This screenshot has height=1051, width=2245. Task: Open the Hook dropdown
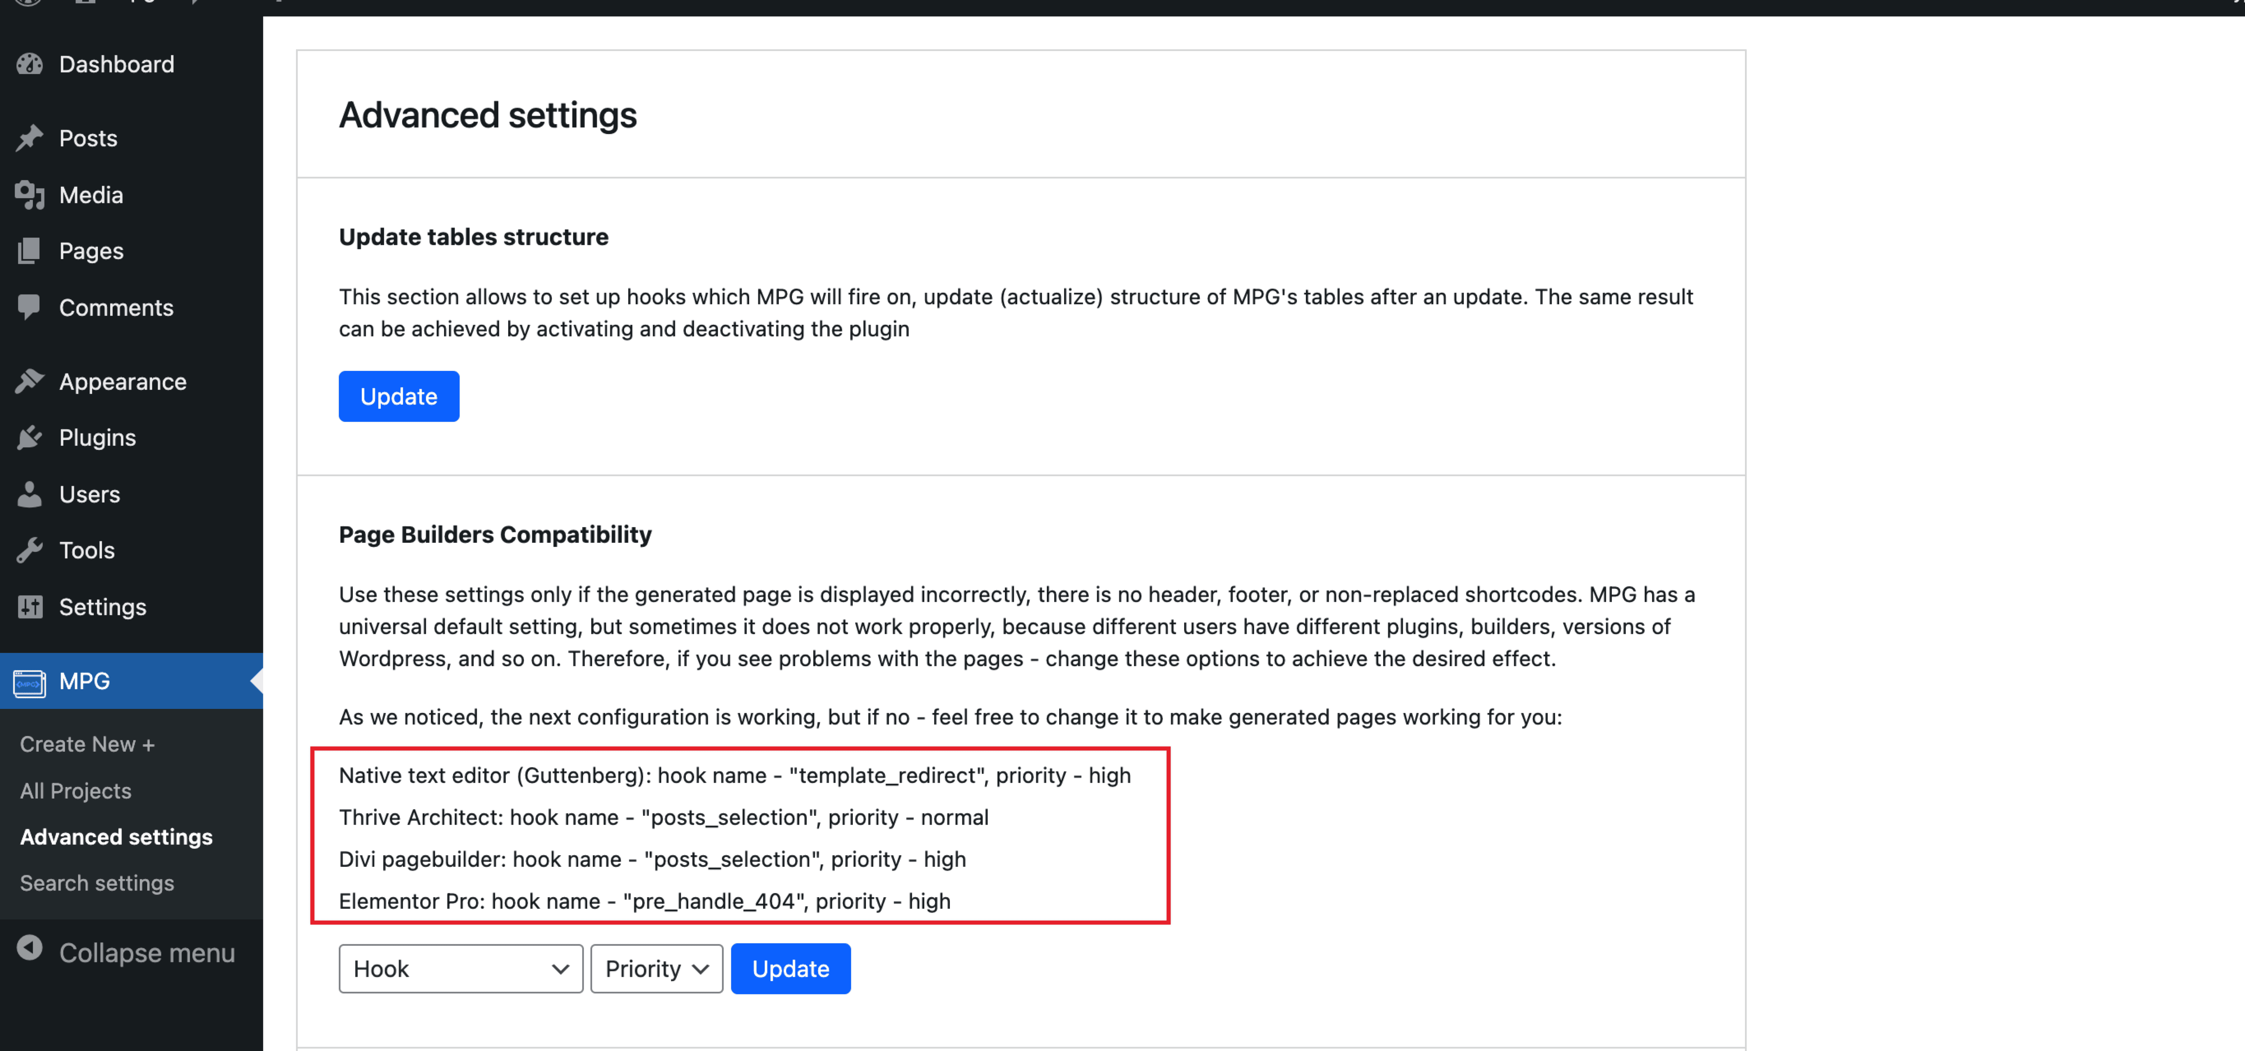[x=461, y=968]
